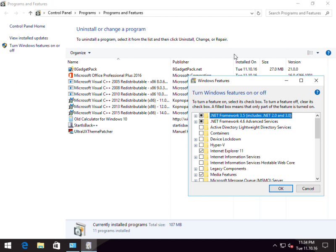
Task: Click the Visual C++ 2013 Redistributable icon
Action: coord(71,107)
